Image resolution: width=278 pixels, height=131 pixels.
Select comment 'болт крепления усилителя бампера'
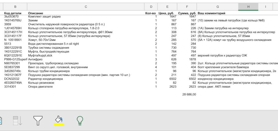[x=223, y=67]
